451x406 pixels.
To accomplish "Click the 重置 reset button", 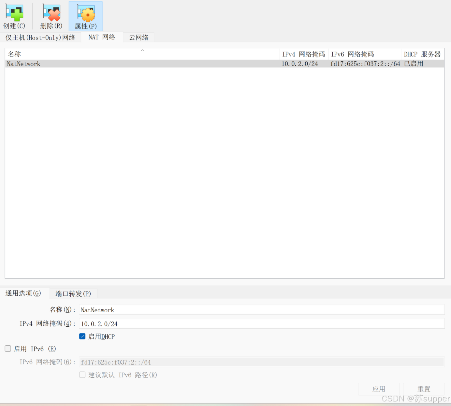I will [x=424, y=389].
